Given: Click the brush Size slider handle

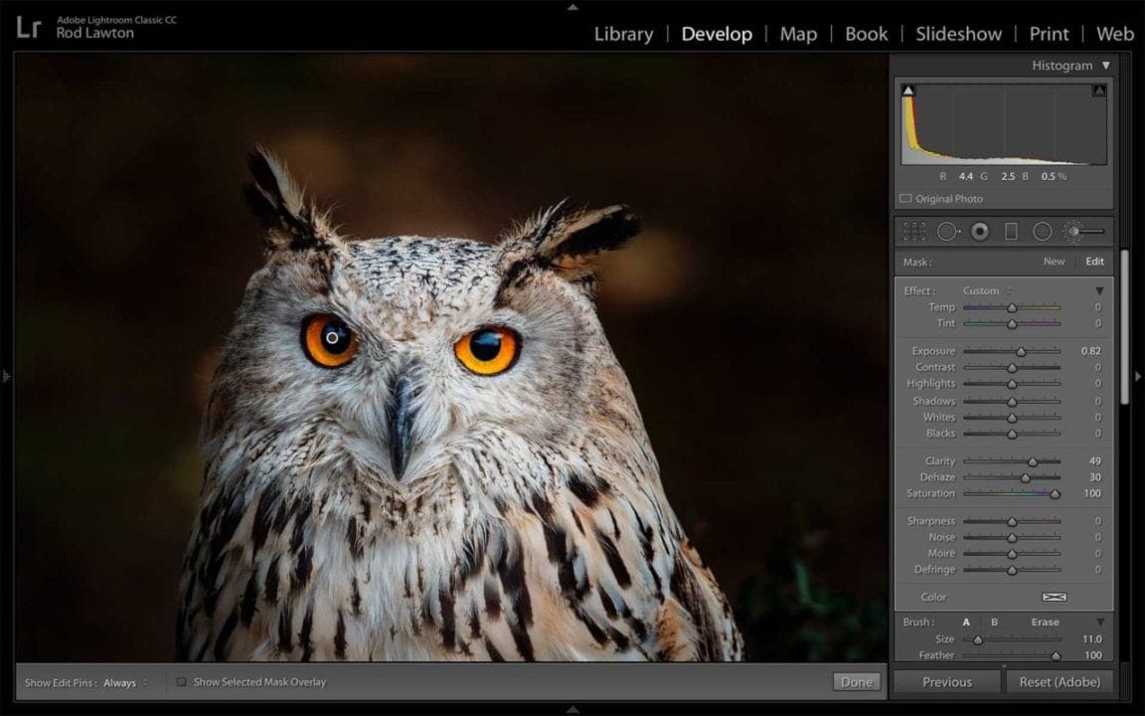Looking at the screenshot, I should pyautogui.click(x=978, y=640).
